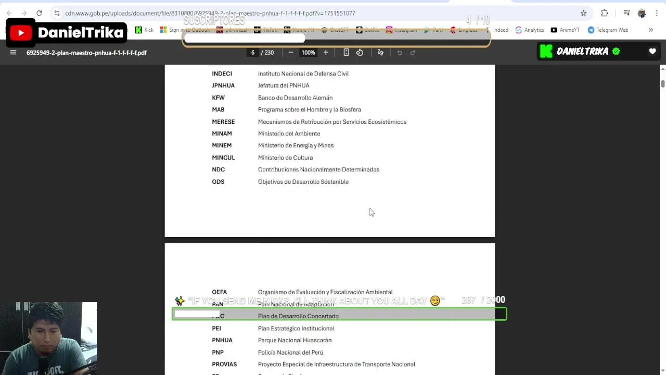Viewport: 666px width, 375px height.
Task: Reload the page with the refresh icon
Action: [x=39, y=13]
